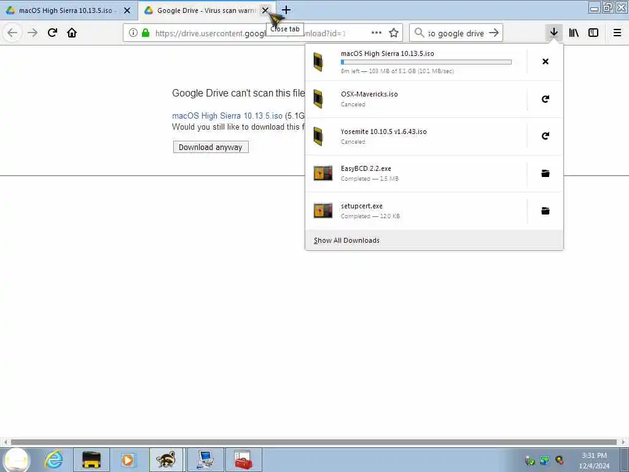Open the Windows Start button
The height and width of the screenshot is (472, 629).
(17, 460)
